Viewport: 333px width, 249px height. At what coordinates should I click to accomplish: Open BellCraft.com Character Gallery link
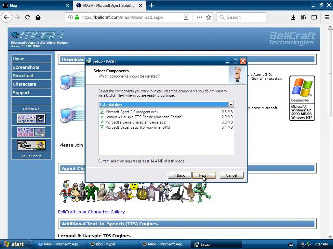click(x=91, y=212)
